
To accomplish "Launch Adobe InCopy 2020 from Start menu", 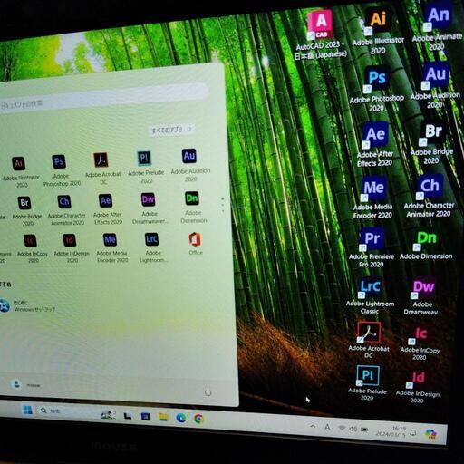I will coord(32,248).
